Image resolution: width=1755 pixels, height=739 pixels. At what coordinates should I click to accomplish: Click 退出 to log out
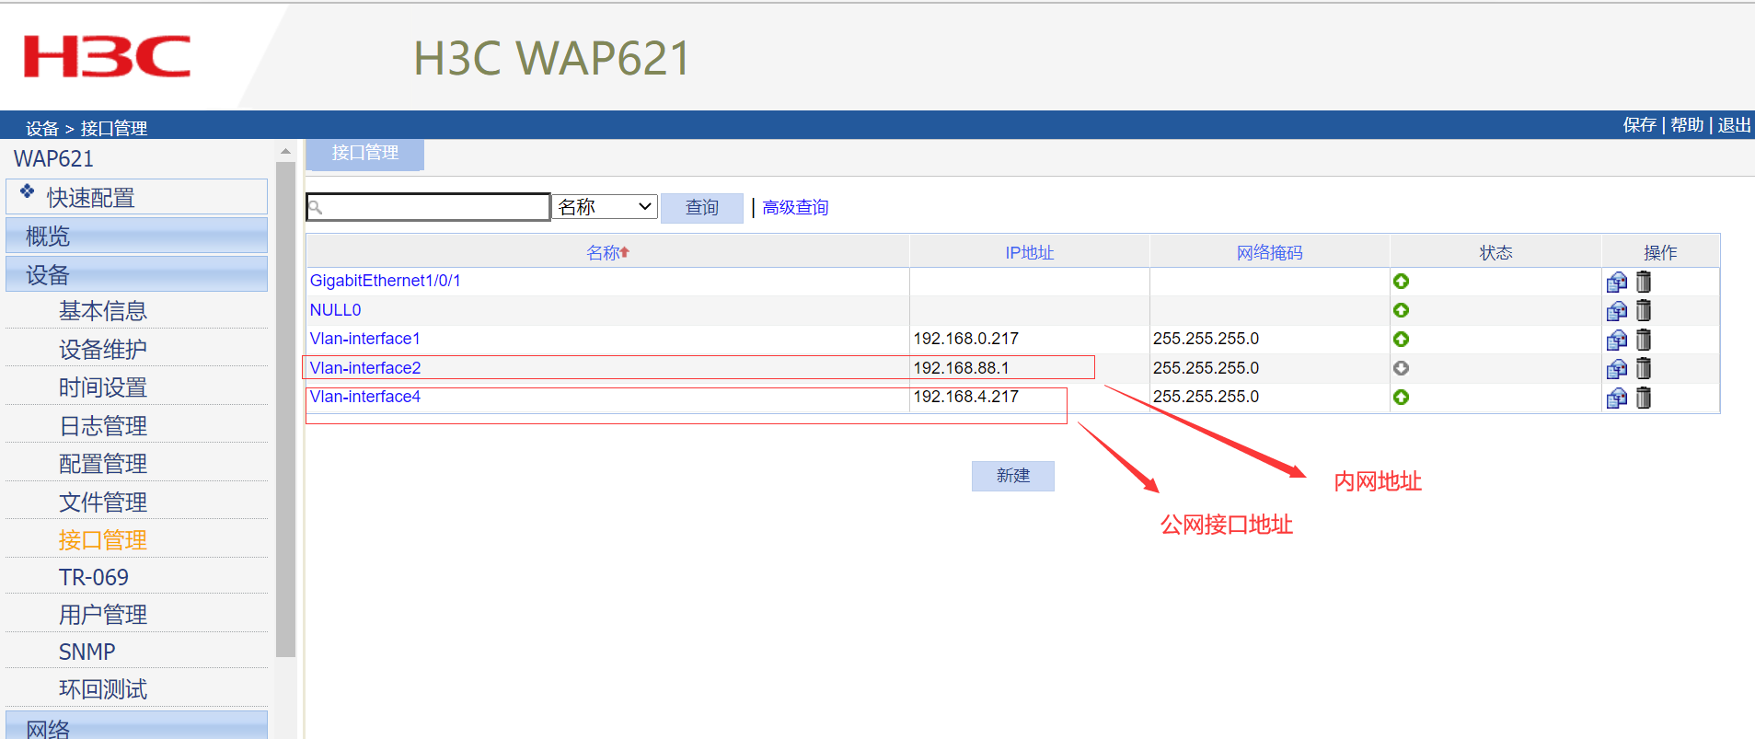[x=1735, y=125]
